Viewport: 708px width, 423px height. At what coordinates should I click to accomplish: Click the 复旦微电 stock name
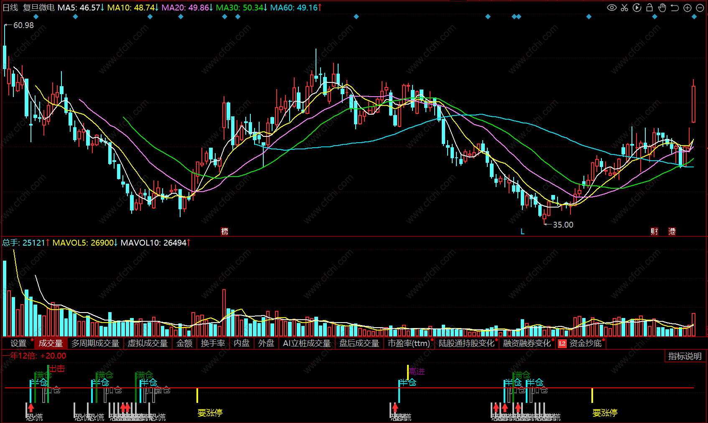click(38, 8)
